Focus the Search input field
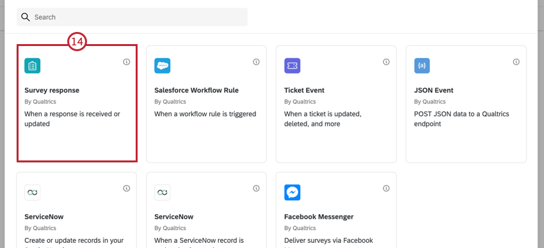The width and height of the screenshot is (544, 248). click(x=132, y=17)
